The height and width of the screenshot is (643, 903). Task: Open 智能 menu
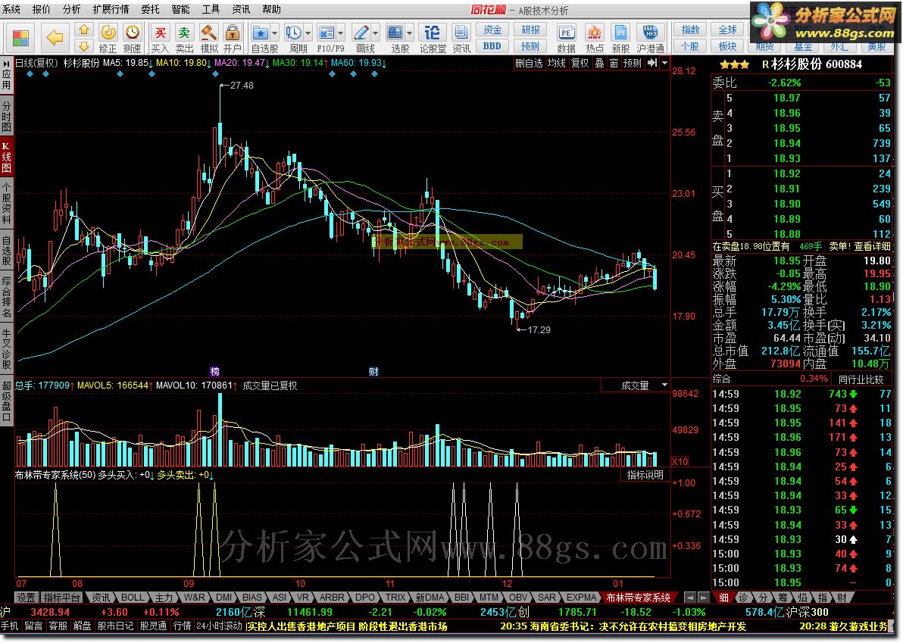181,9
